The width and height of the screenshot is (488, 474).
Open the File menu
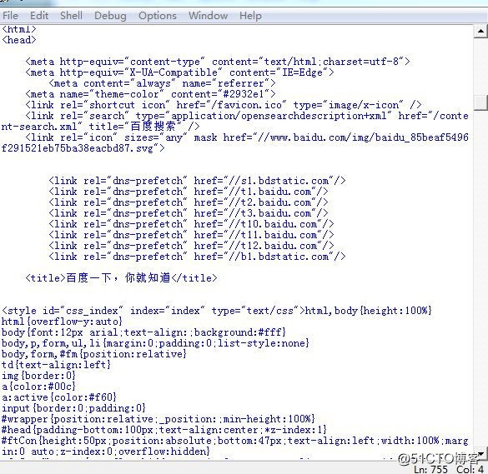[x=10, y=16]
